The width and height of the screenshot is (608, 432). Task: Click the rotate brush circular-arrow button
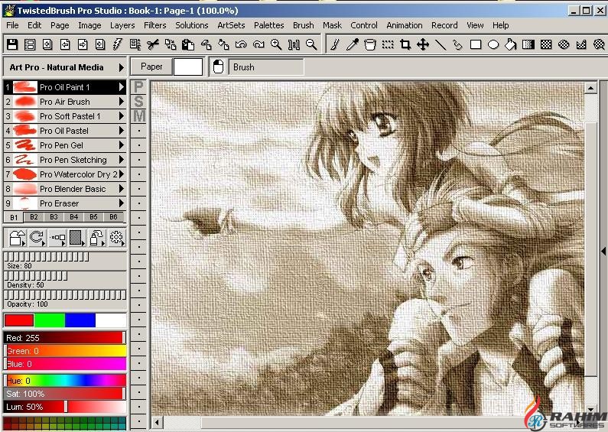point(37,237)
